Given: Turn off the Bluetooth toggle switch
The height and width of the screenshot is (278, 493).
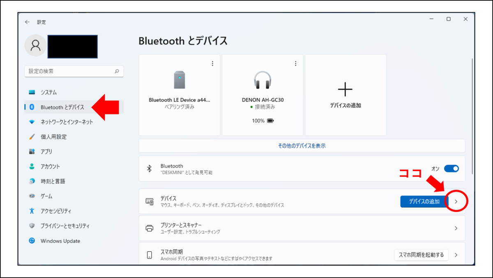Looking at the screenshot, I should pos(452,169).
